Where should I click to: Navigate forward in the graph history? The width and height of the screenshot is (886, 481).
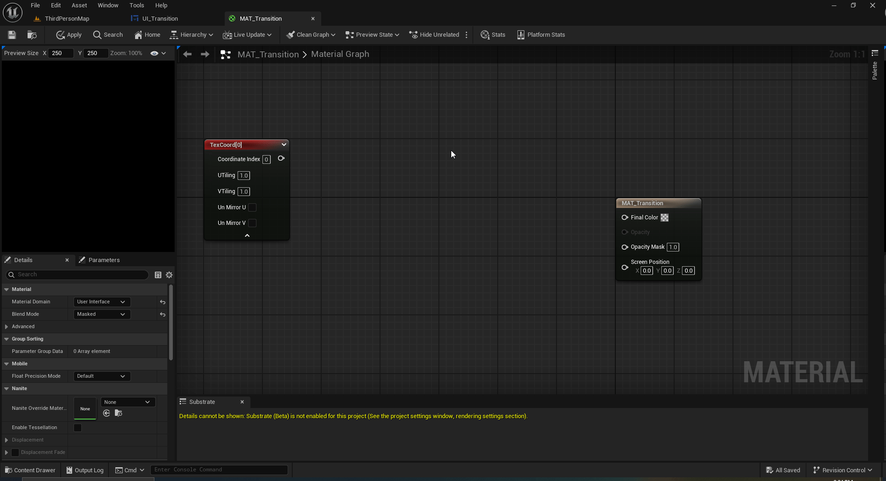205,54
